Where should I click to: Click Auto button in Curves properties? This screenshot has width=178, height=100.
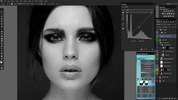coord(151,12)
